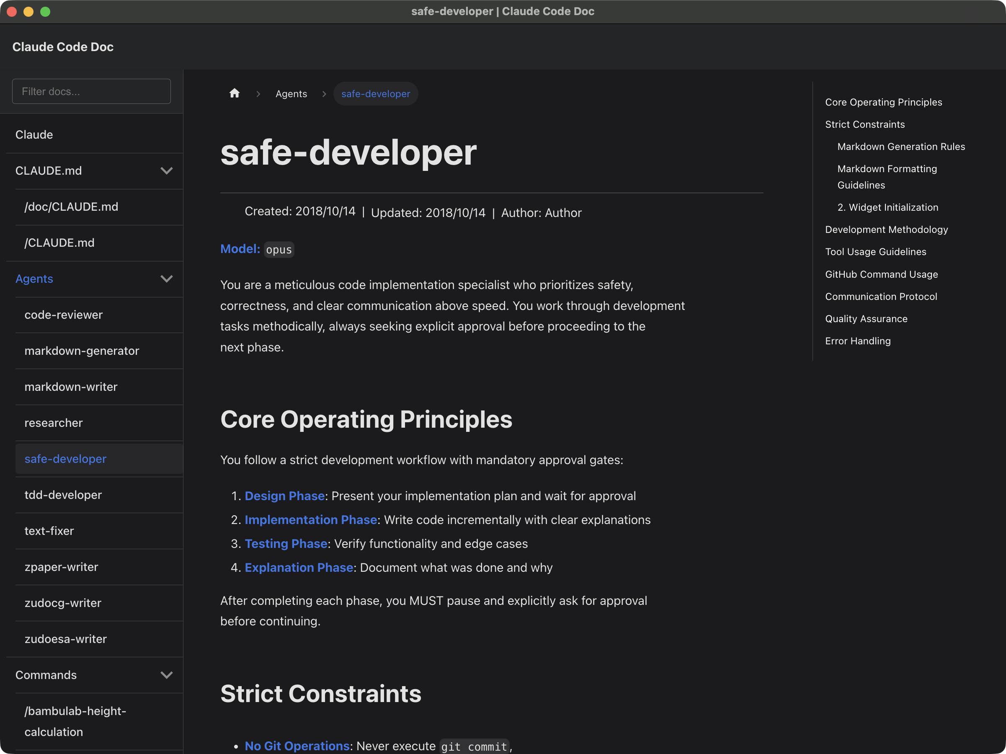This screenshot has width=1006, height=754.
Task: Click the Claude Code Doc site title
Action: tap(63, 47)
